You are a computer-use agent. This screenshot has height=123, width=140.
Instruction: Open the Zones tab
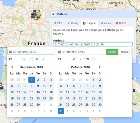106,23
